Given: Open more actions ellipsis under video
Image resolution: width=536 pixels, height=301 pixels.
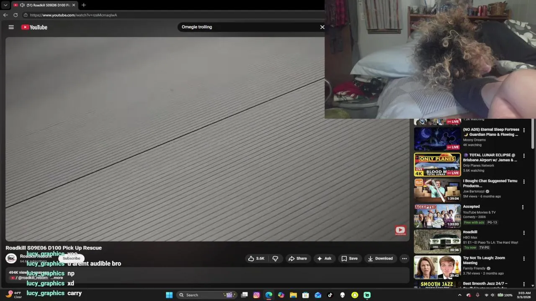Looking at the screenshot, I should pyautogui.click(x=404, y=258).
